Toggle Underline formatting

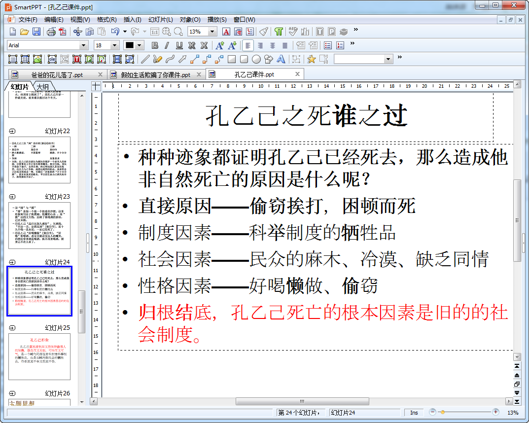coord(179,45)
